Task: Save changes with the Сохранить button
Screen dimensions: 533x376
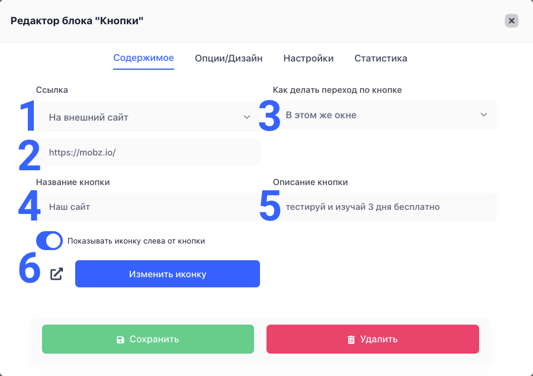Action: [148, 339]
